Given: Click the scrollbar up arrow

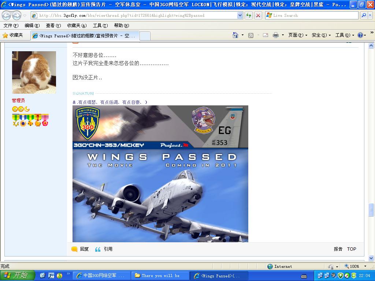Looking at the screenshot, I should coord(371,45).
